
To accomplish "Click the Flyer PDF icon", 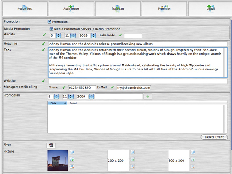I will click(51, 145).
